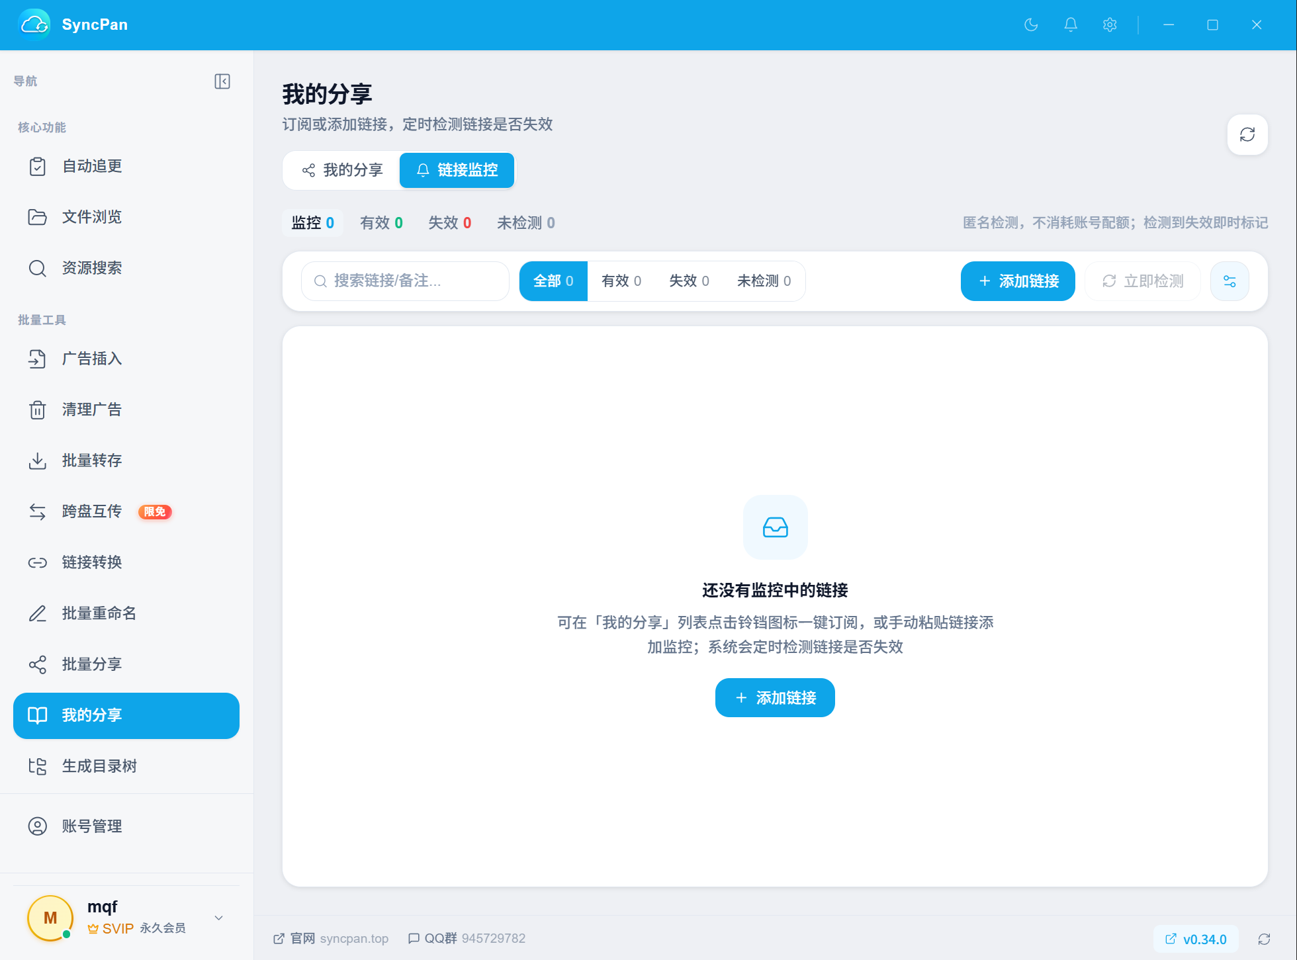Filter by 失效 0 in toolbar
This screenshot has height=960, width=1297.
(x=689, y=281)
